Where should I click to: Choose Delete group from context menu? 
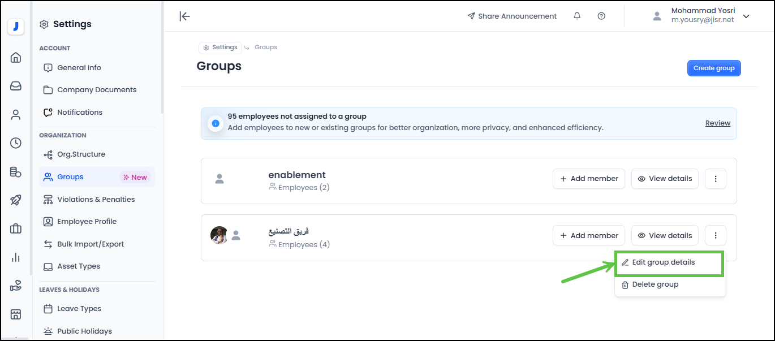655,284
